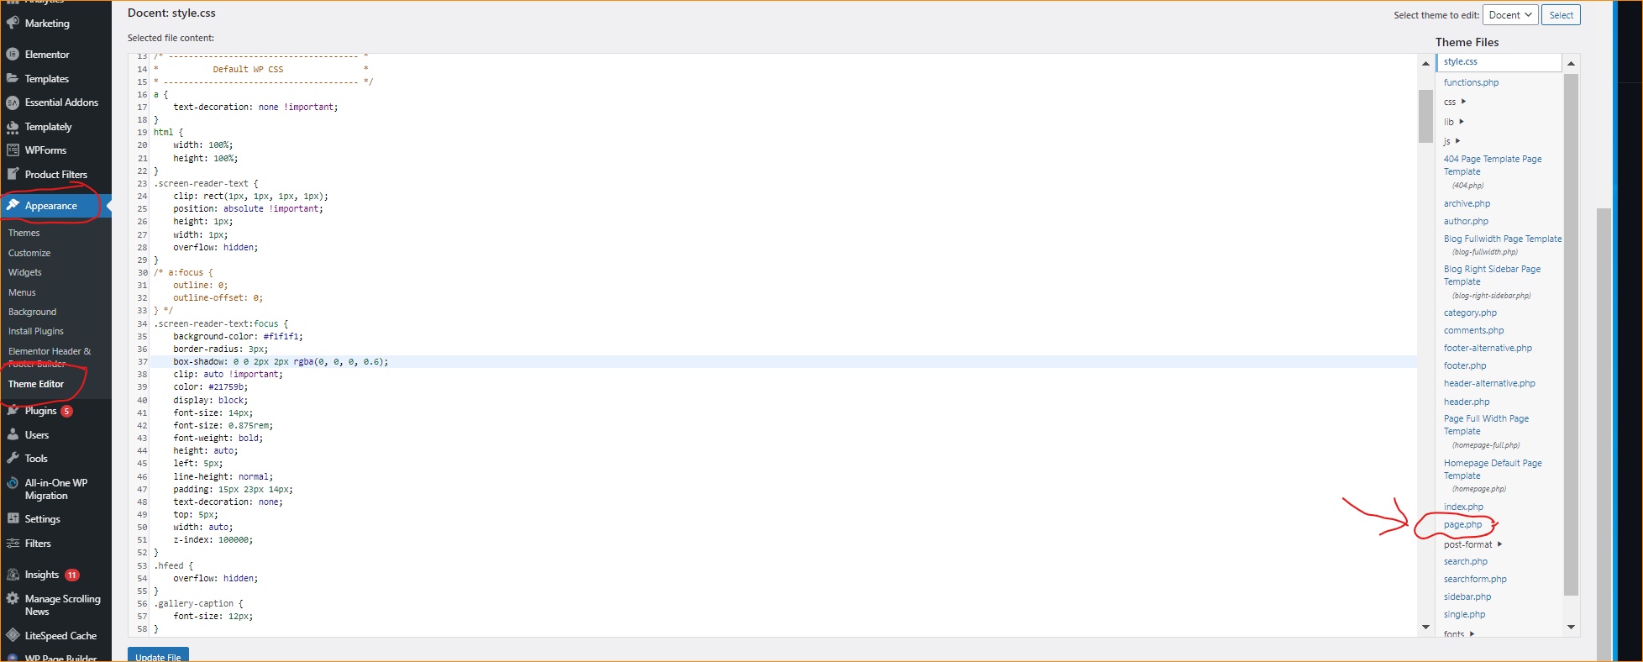The width and height of the screenshot is (1643, 662).
Task: Expand the post-format folder
Action: 1499,544
